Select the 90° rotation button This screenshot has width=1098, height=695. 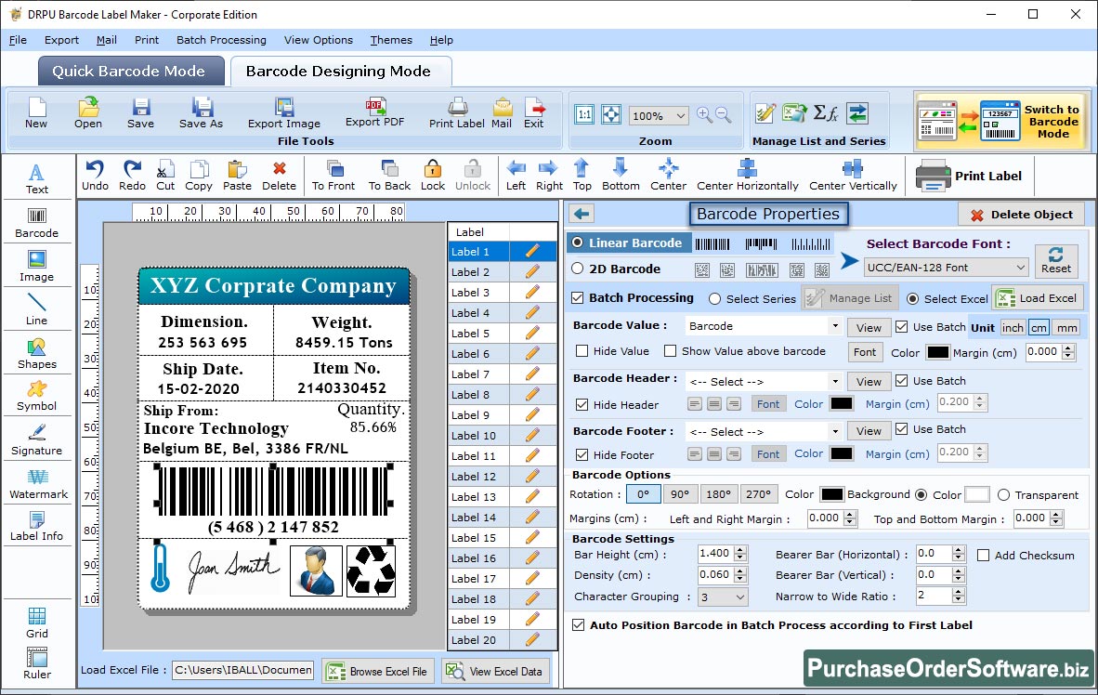[679, 494]
